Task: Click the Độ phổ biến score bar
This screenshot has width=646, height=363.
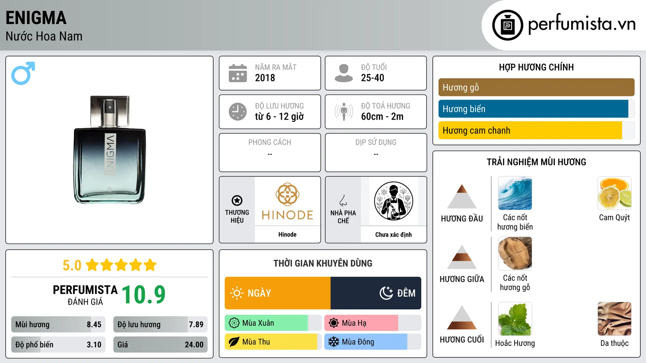Action: (58, 345)
